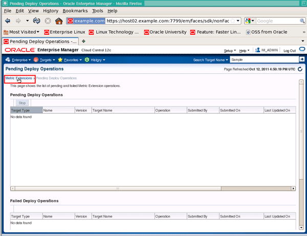The width and height of the screenshot is (307, 236).
Task: Open the View menu
Action: point(33,11)
